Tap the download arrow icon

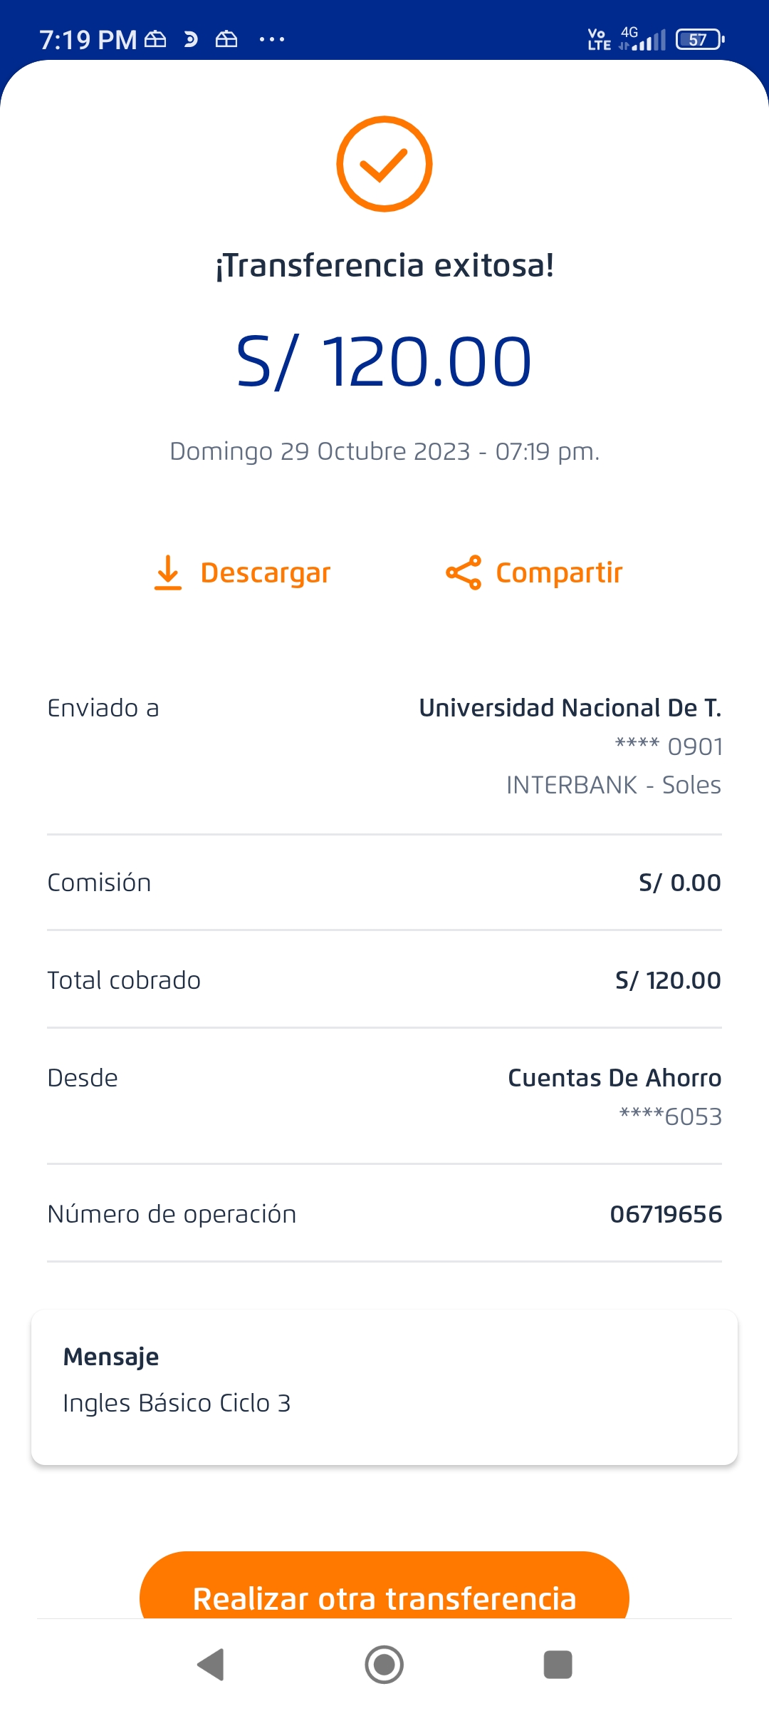click(168, 573)
